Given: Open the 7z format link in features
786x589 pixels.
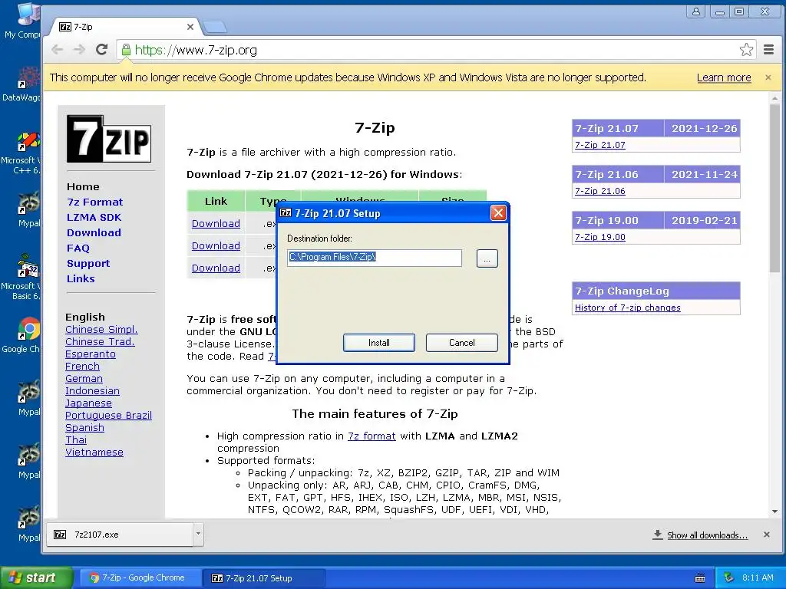Looking at the screenshot, I should coord(372,436).
